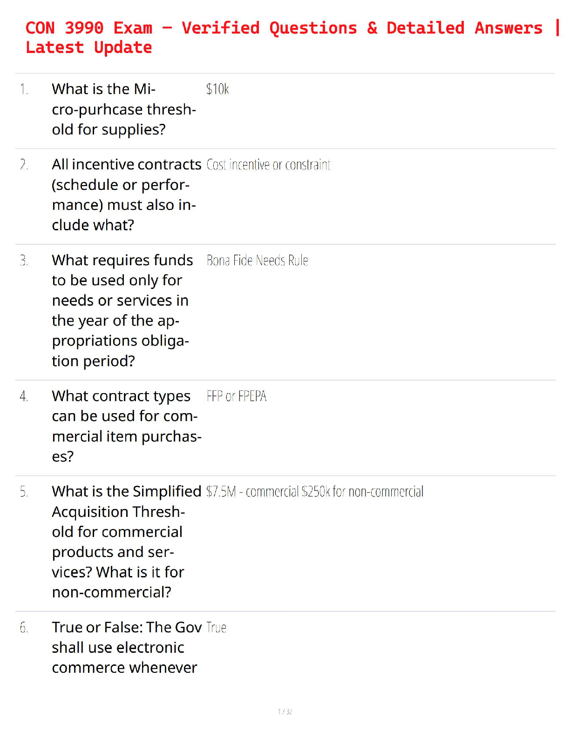The image size is (570, 737).
Task: Select question number 2 marker
Action: [24, 165]
